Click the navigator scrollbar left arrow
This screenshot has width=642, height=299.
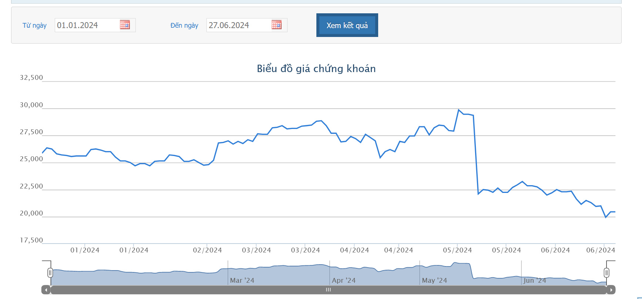(46, 290)
